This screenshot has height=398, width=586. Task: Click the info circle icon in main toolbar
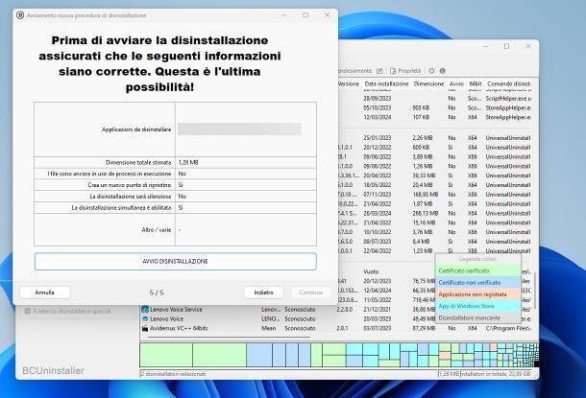[x=443, y=71]
